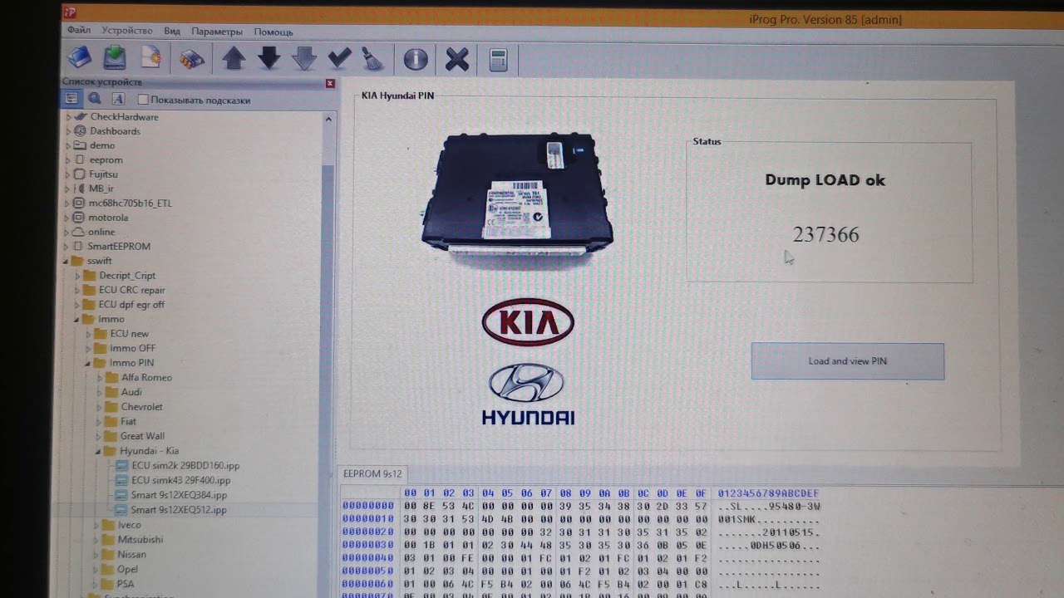Select the Iveco folder
The image size is (1064, 598).
tap(129, 525)
